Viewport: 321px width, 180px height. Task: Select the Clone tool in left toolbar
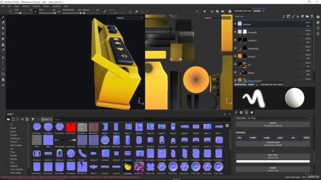pos(3,44)
